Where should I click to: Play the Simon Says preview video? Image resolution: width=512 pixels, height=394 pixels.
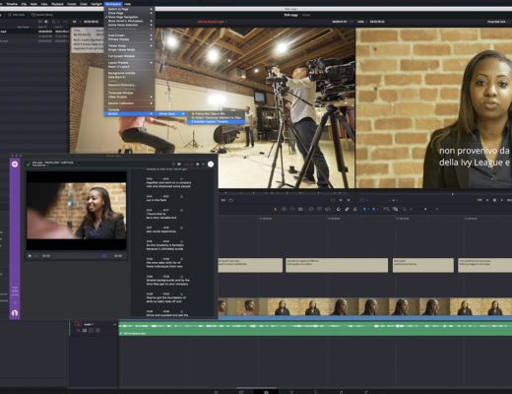click(x=30, y=256)
